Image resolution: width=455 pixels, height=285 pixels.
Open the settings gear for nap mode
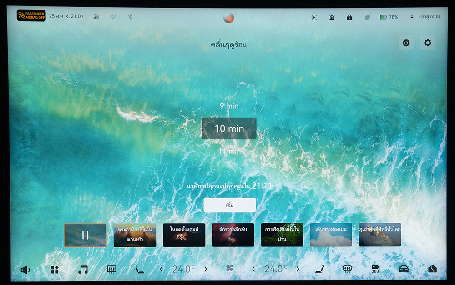(427, 43)
